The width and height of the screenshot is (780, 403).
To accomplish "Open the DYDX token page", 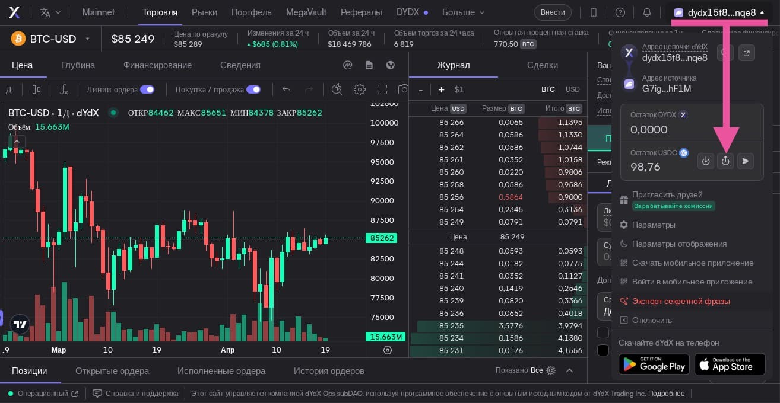I will 412,12.
